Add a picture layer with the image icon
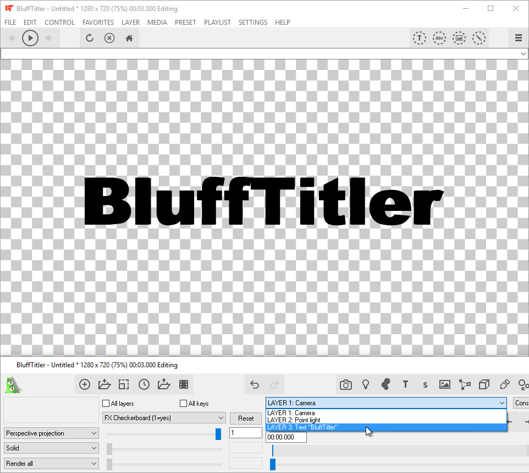Viewport: 529px width, 473px height. coord(445,384)
